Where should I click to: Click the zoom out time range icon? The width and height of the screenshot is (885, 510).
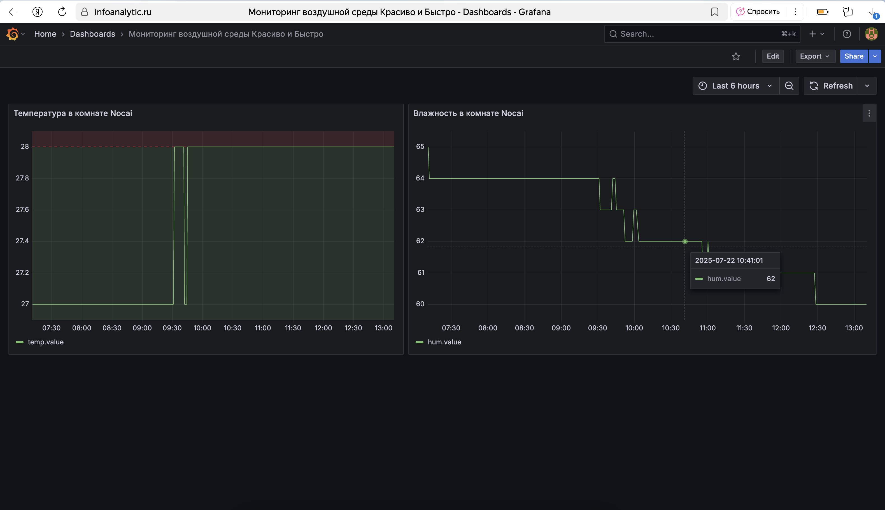789,86
